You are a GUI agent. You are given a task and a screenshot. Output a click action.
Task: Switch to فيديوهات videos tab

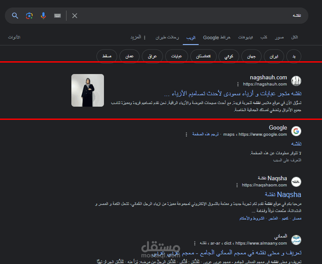click(x=245, y=37)
